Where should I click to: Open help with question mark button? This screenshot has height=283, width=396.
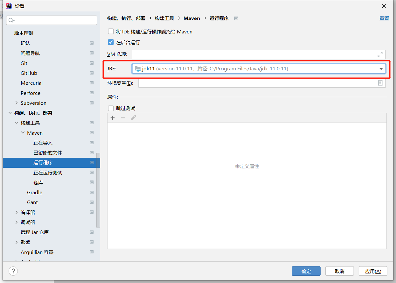[13, 271]
